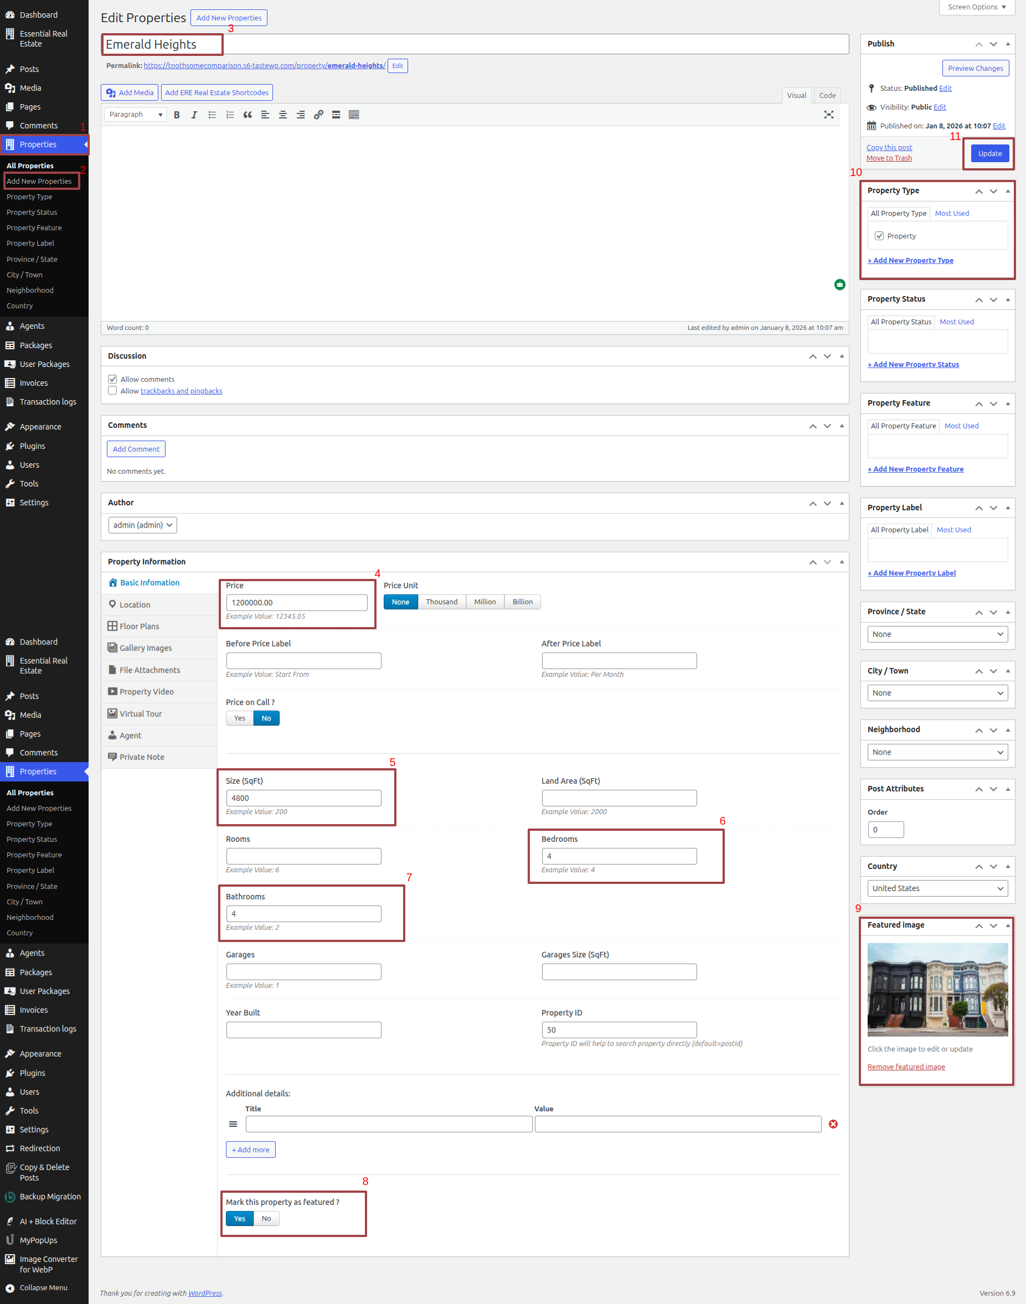Set Price on Call to Yes

point(240,718)
